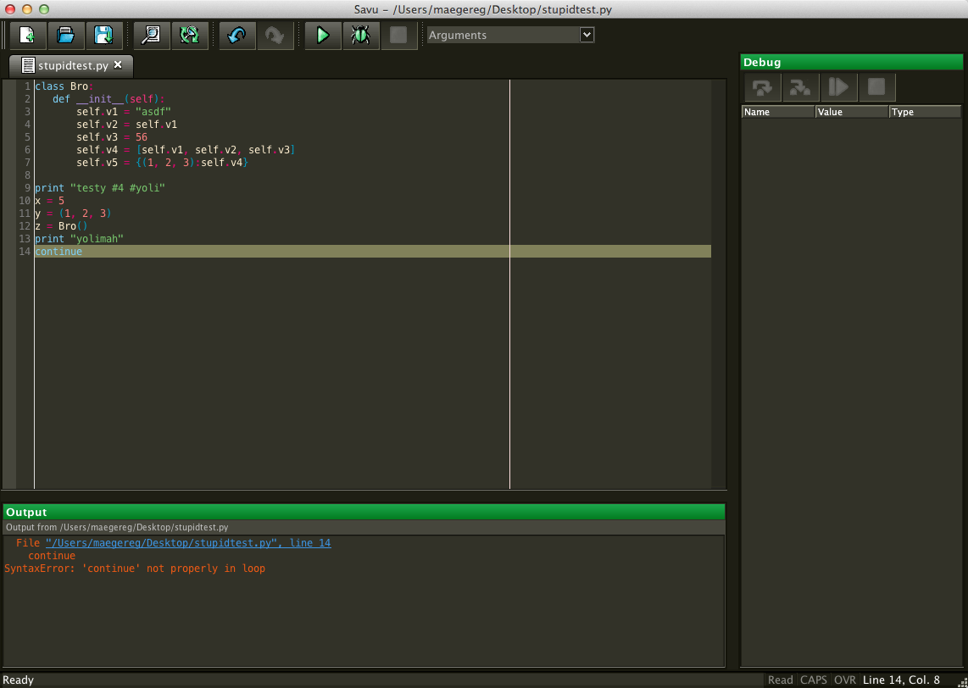
Task: Select the stupidtest.py tab
Action: tap(72, 65)
